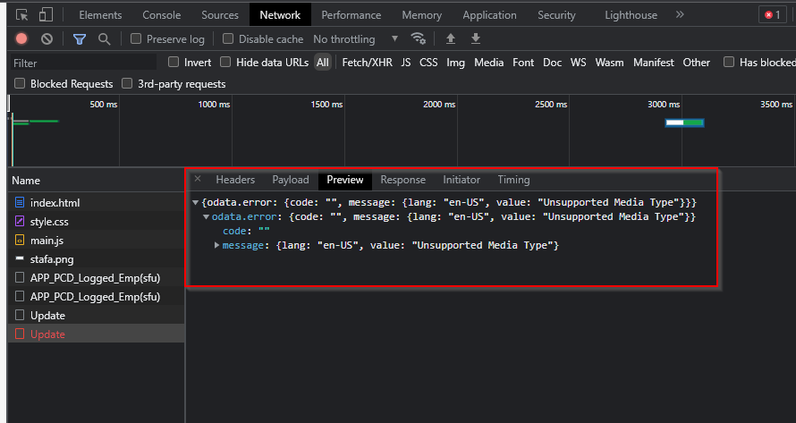Select the Network tab
The height and width of the screenshot is (423, 796).
coord(280,15)
